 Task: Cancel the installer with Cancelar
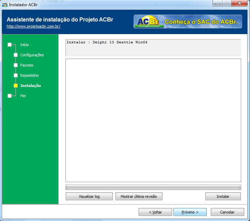(x=228, y=212)
